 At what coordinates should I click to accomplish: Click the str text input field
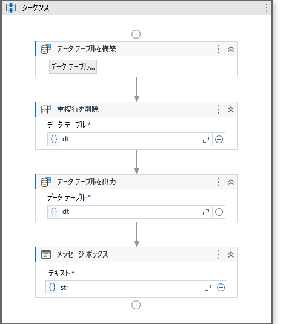pos(130,287)
